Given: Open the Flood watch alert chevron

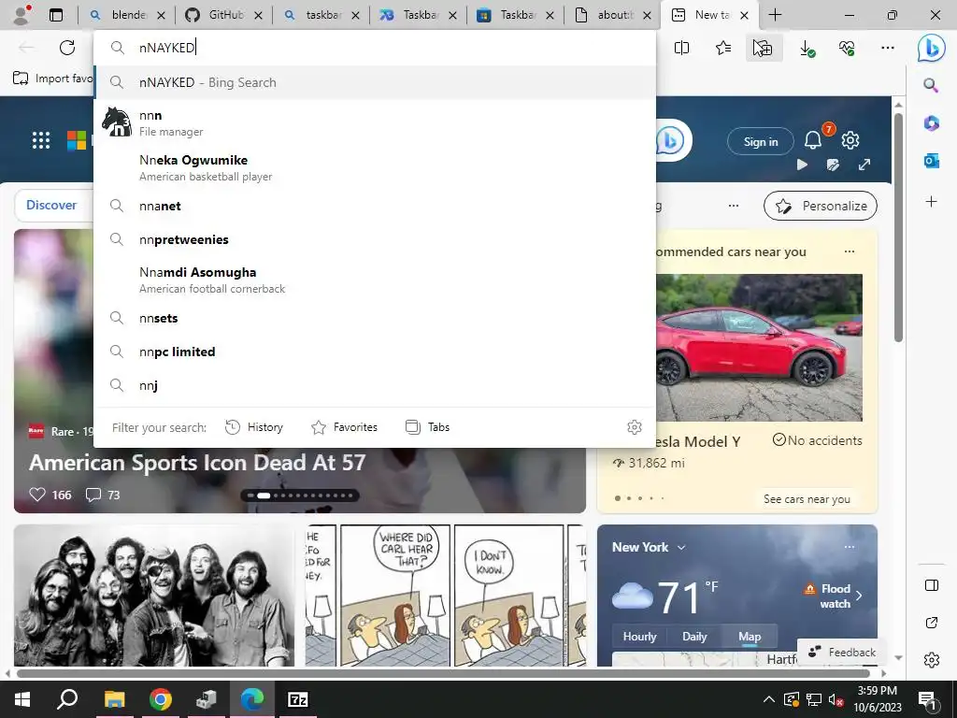Looking at the screenshot, I should click(859, 596).
